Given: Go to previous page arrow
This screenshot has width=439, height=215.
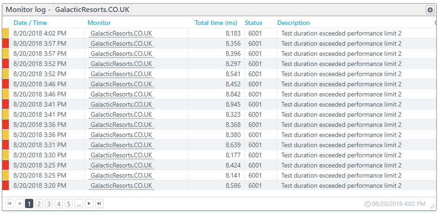Looking at the screenshot, I should click(19, 203).
